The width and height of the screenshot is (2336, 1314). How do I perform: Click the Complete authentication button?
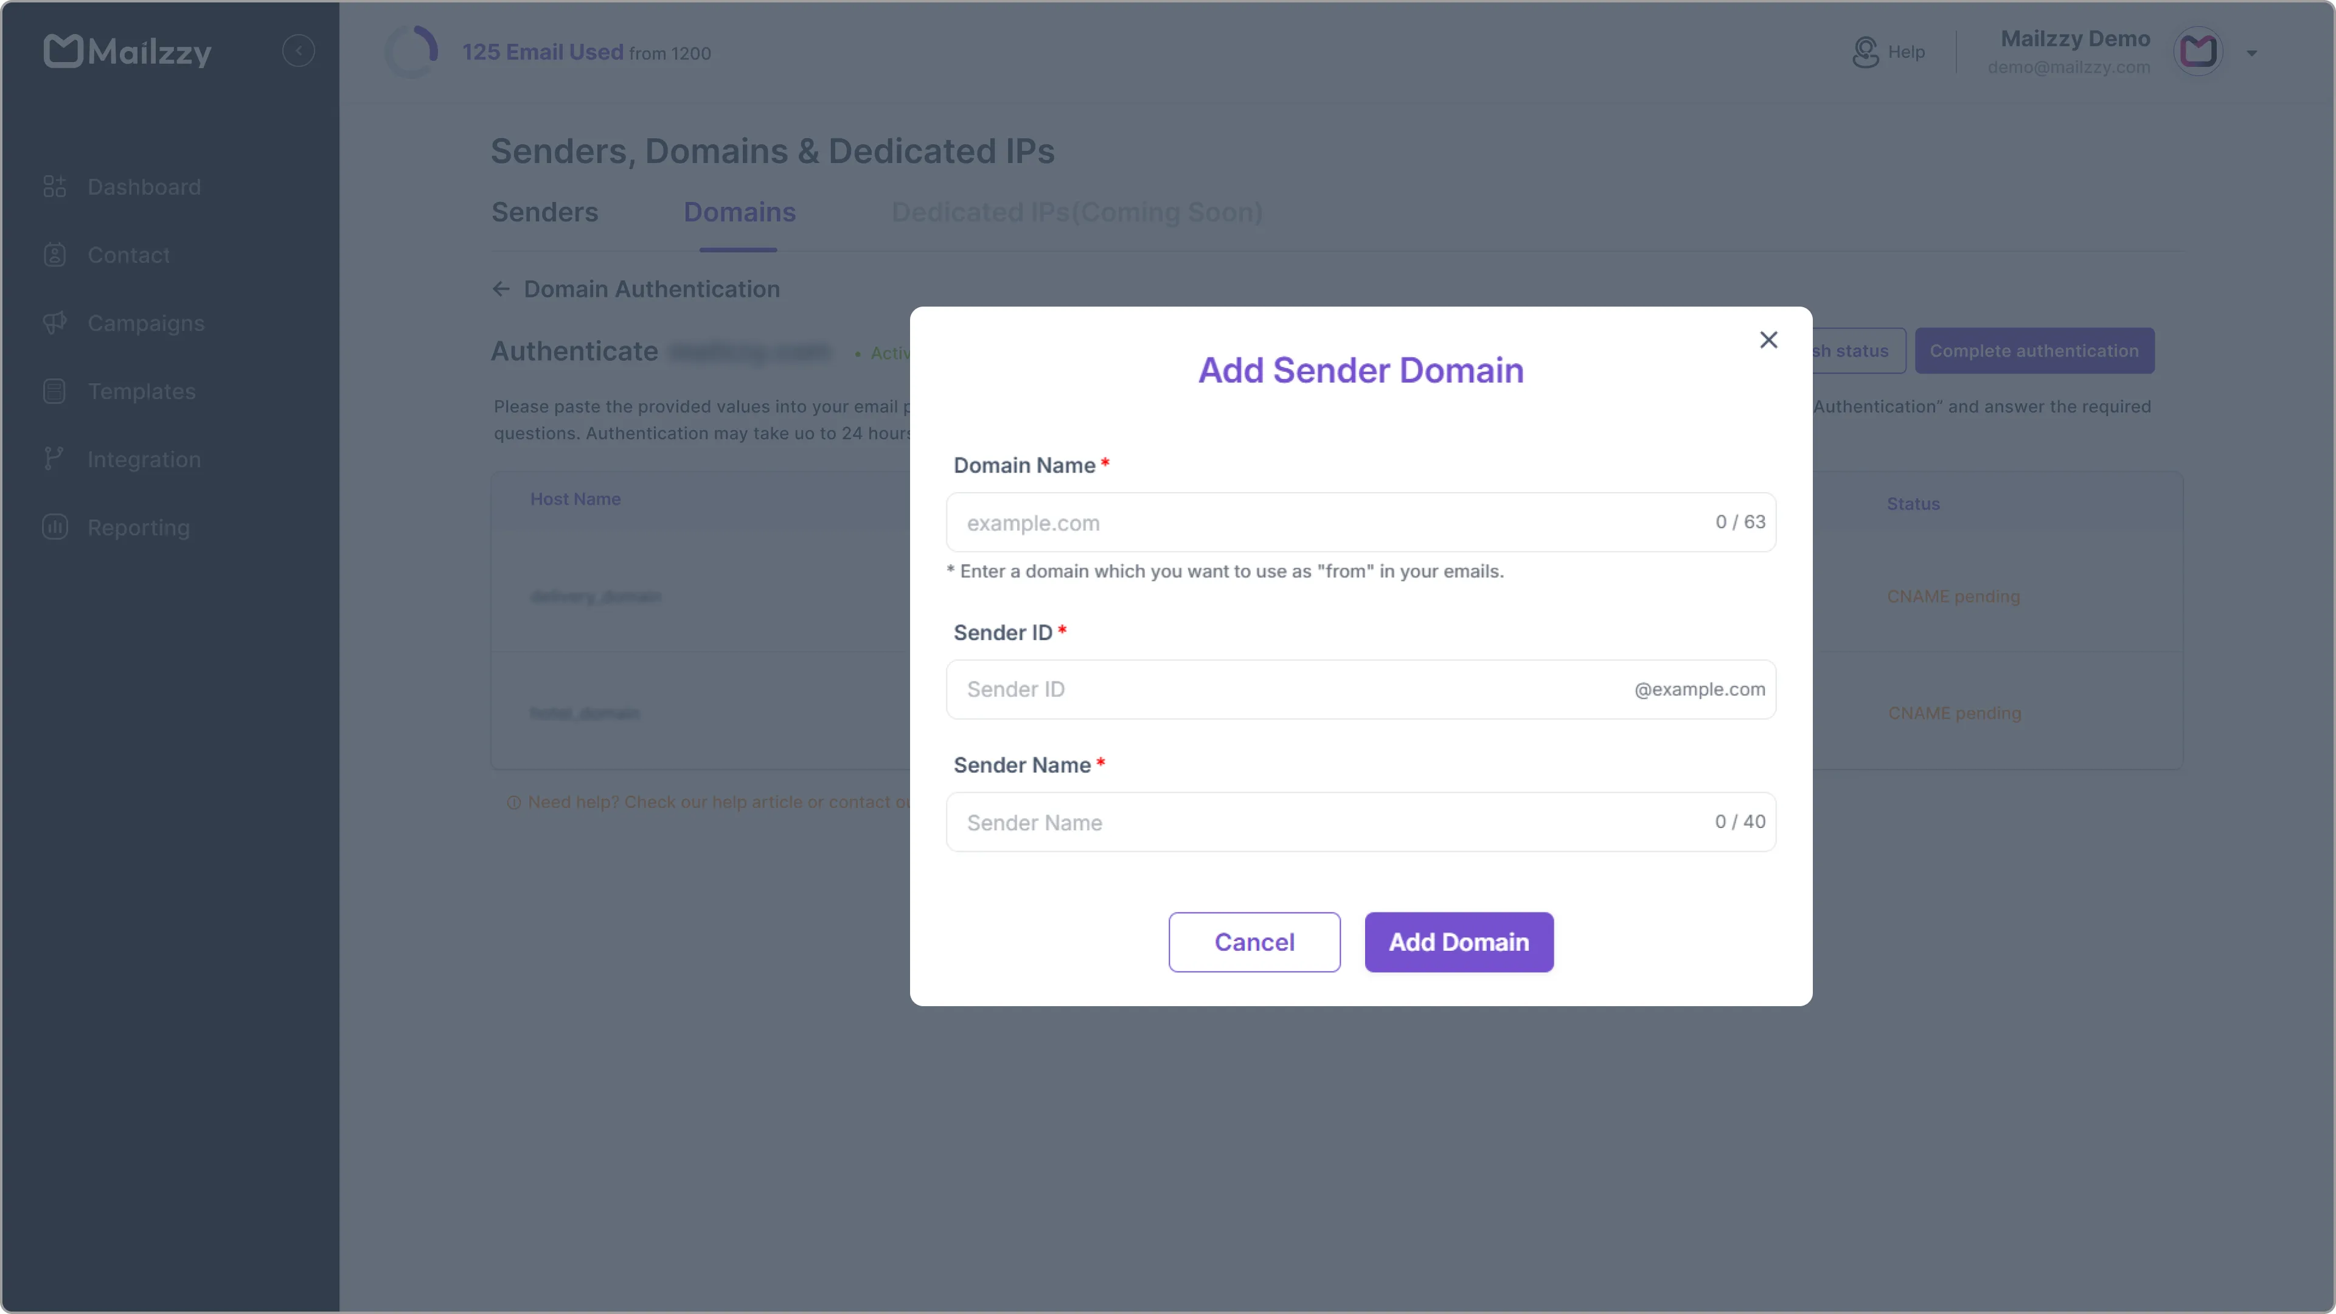point(2034,350)
